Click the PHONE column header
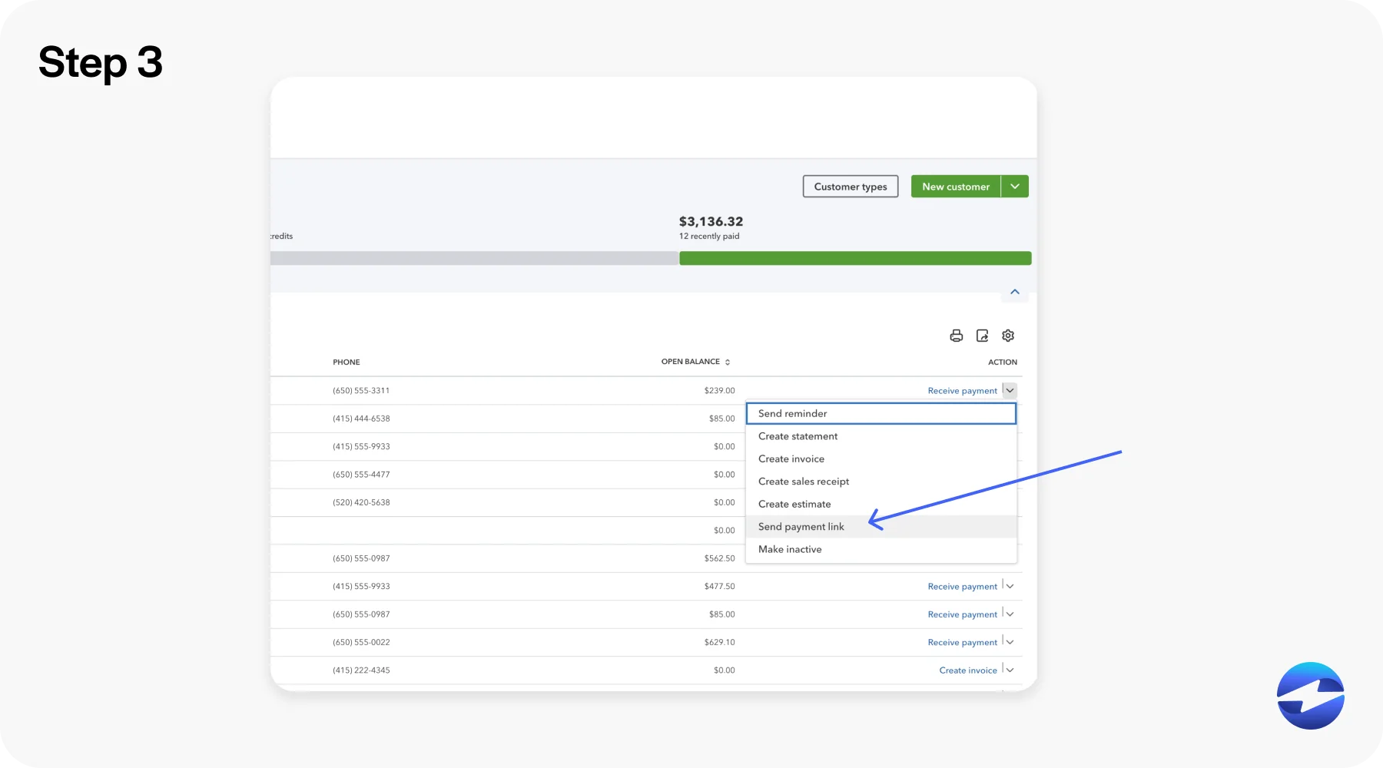The height and width of the screenshot is (768, 1383). (346, 362)
